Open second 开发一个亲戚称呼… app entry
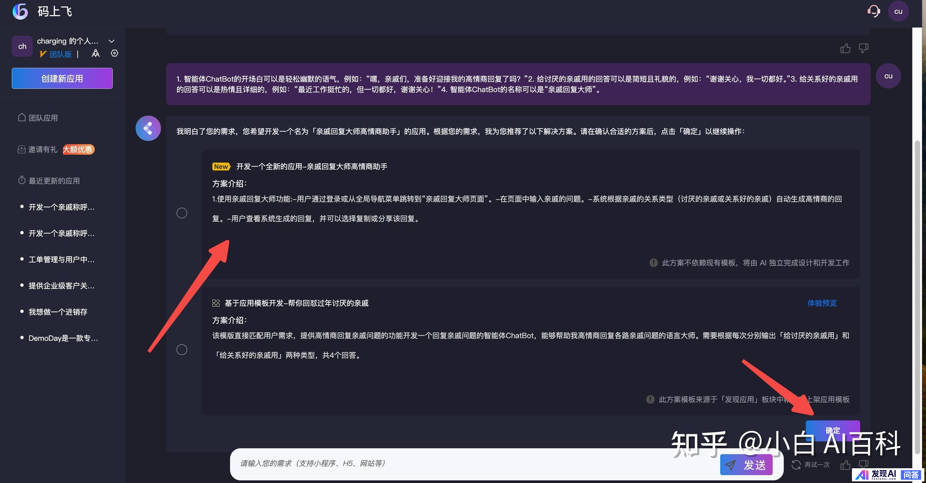Image resolution: width=926 pixels, height=483 pixels. 62,233
